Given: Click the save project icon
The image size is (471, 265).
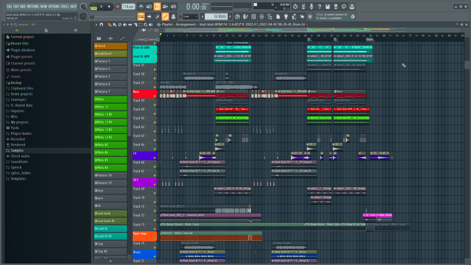Looking at the screenshot, I should [327, 7].
